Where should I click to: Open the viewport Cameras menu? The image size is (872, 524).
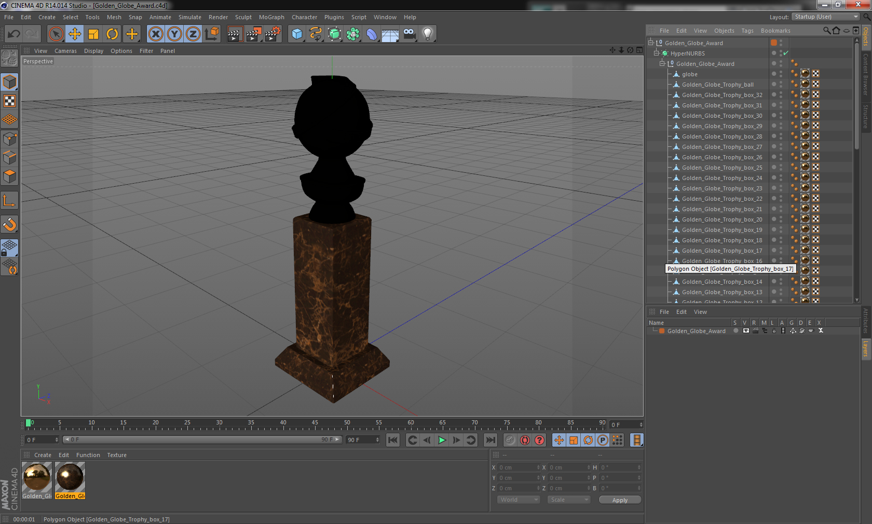coord(65,51)
